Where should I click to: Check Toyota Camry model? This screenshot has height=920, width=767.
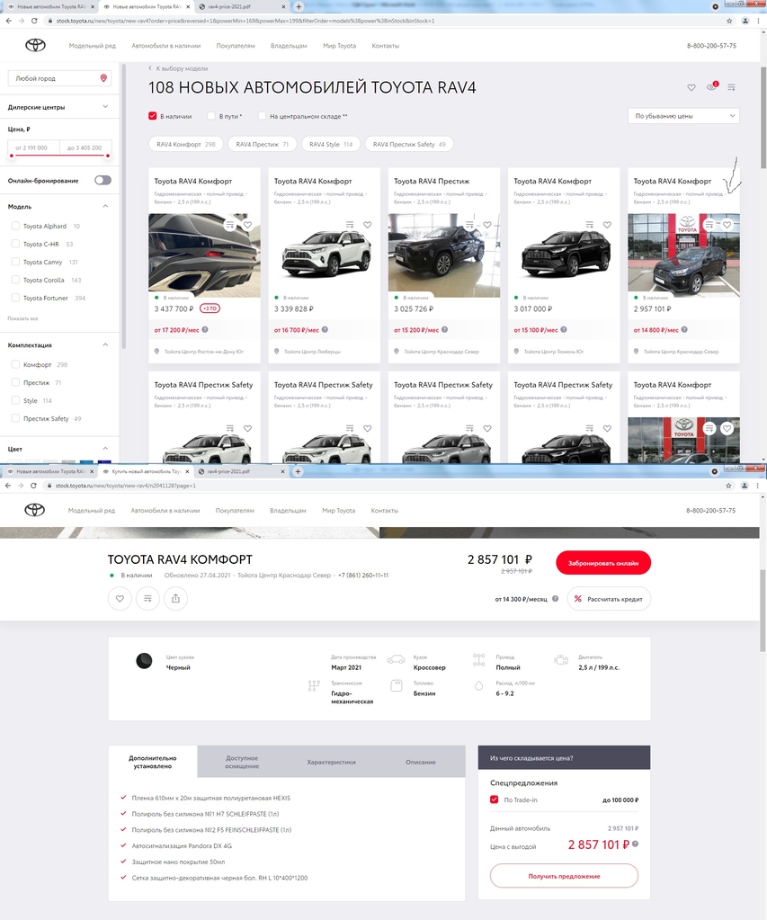click(x=16, y=262)
